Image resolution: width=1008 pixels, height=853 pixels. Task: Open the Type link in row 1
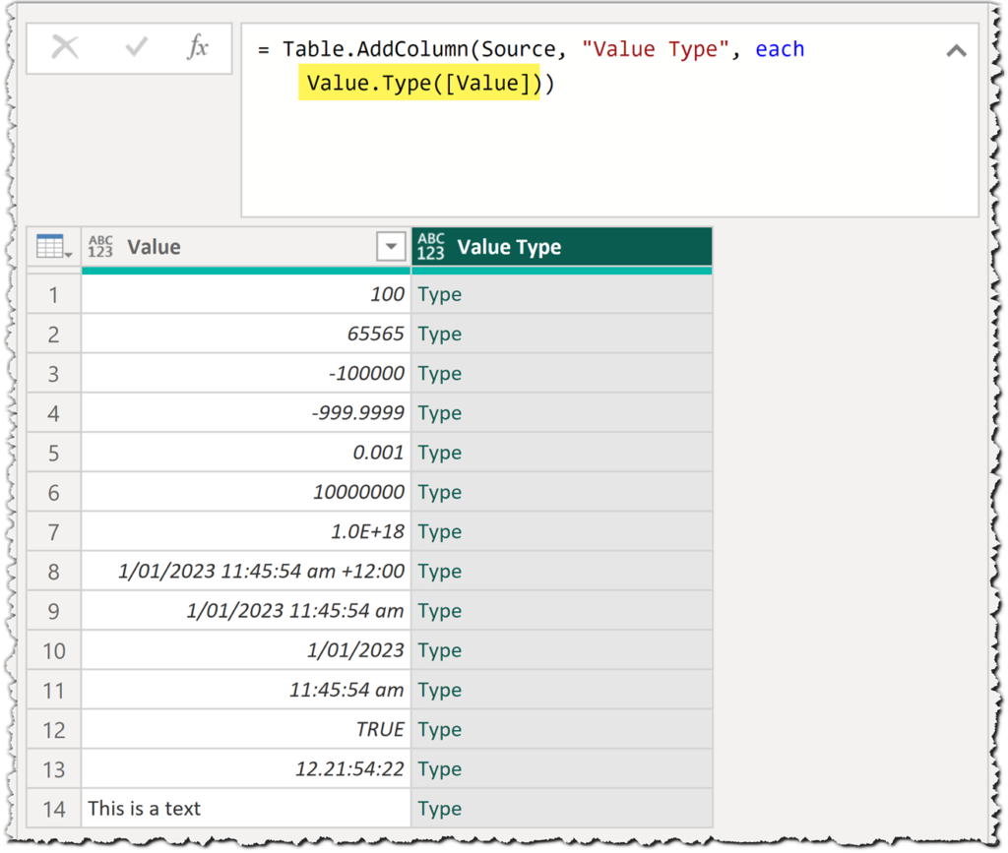click(x=440, y=295)
